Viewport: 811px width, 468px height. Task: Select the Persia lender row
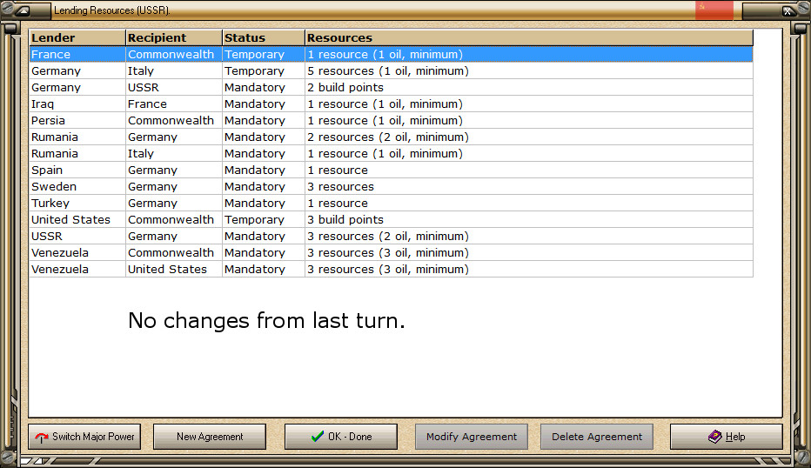[391, 121]
